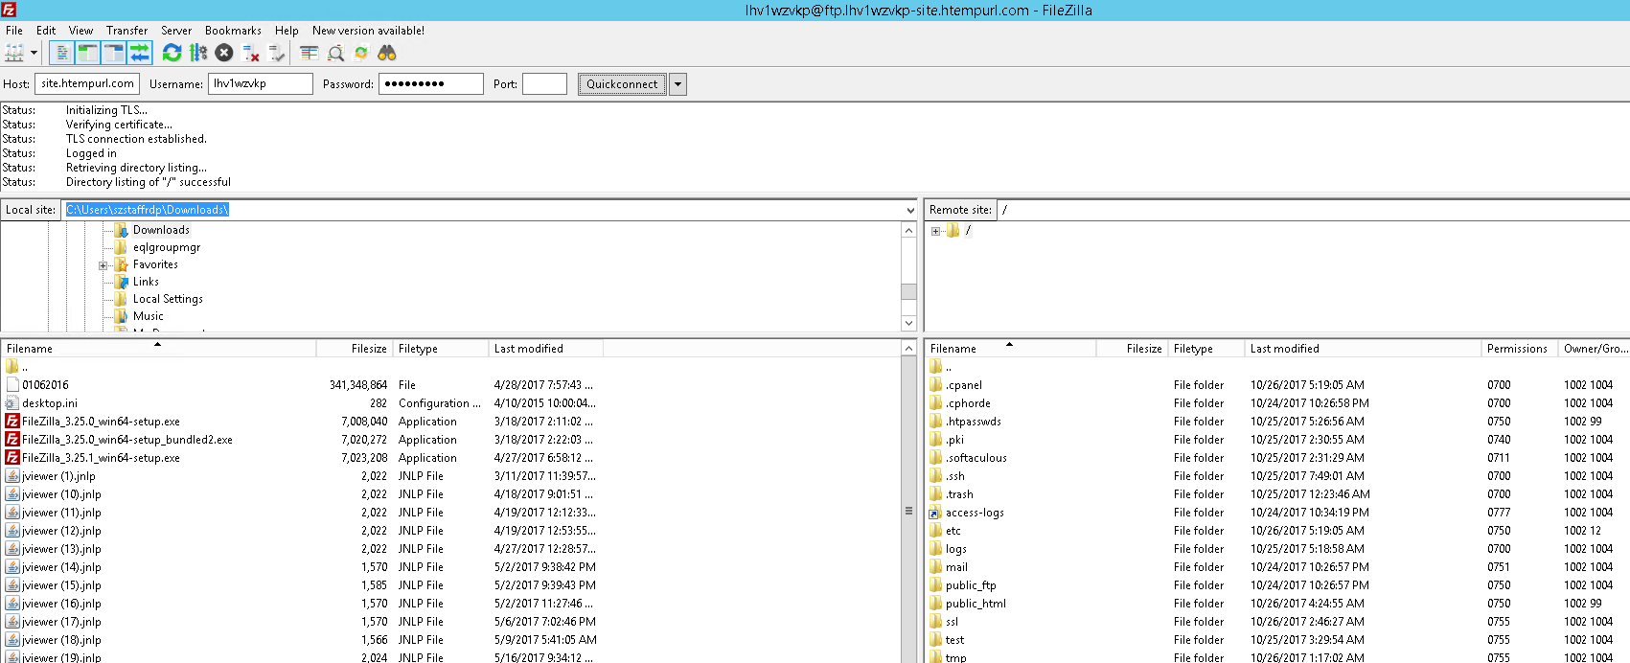Open the Quickconnect history dropdown arrow

pyautogui.click(x=677, y=84)
